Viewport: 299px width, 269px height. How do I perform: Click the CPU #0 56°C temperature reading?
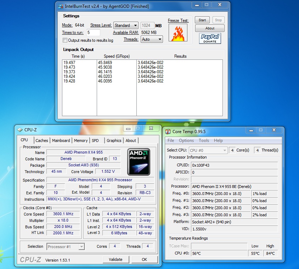[x=219, y=253]
